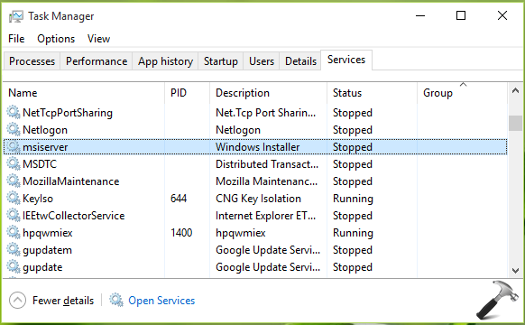The height and width of the screenshot is (325, 525).
Task: Click the Fewer details label
Action: pos(63,301)
